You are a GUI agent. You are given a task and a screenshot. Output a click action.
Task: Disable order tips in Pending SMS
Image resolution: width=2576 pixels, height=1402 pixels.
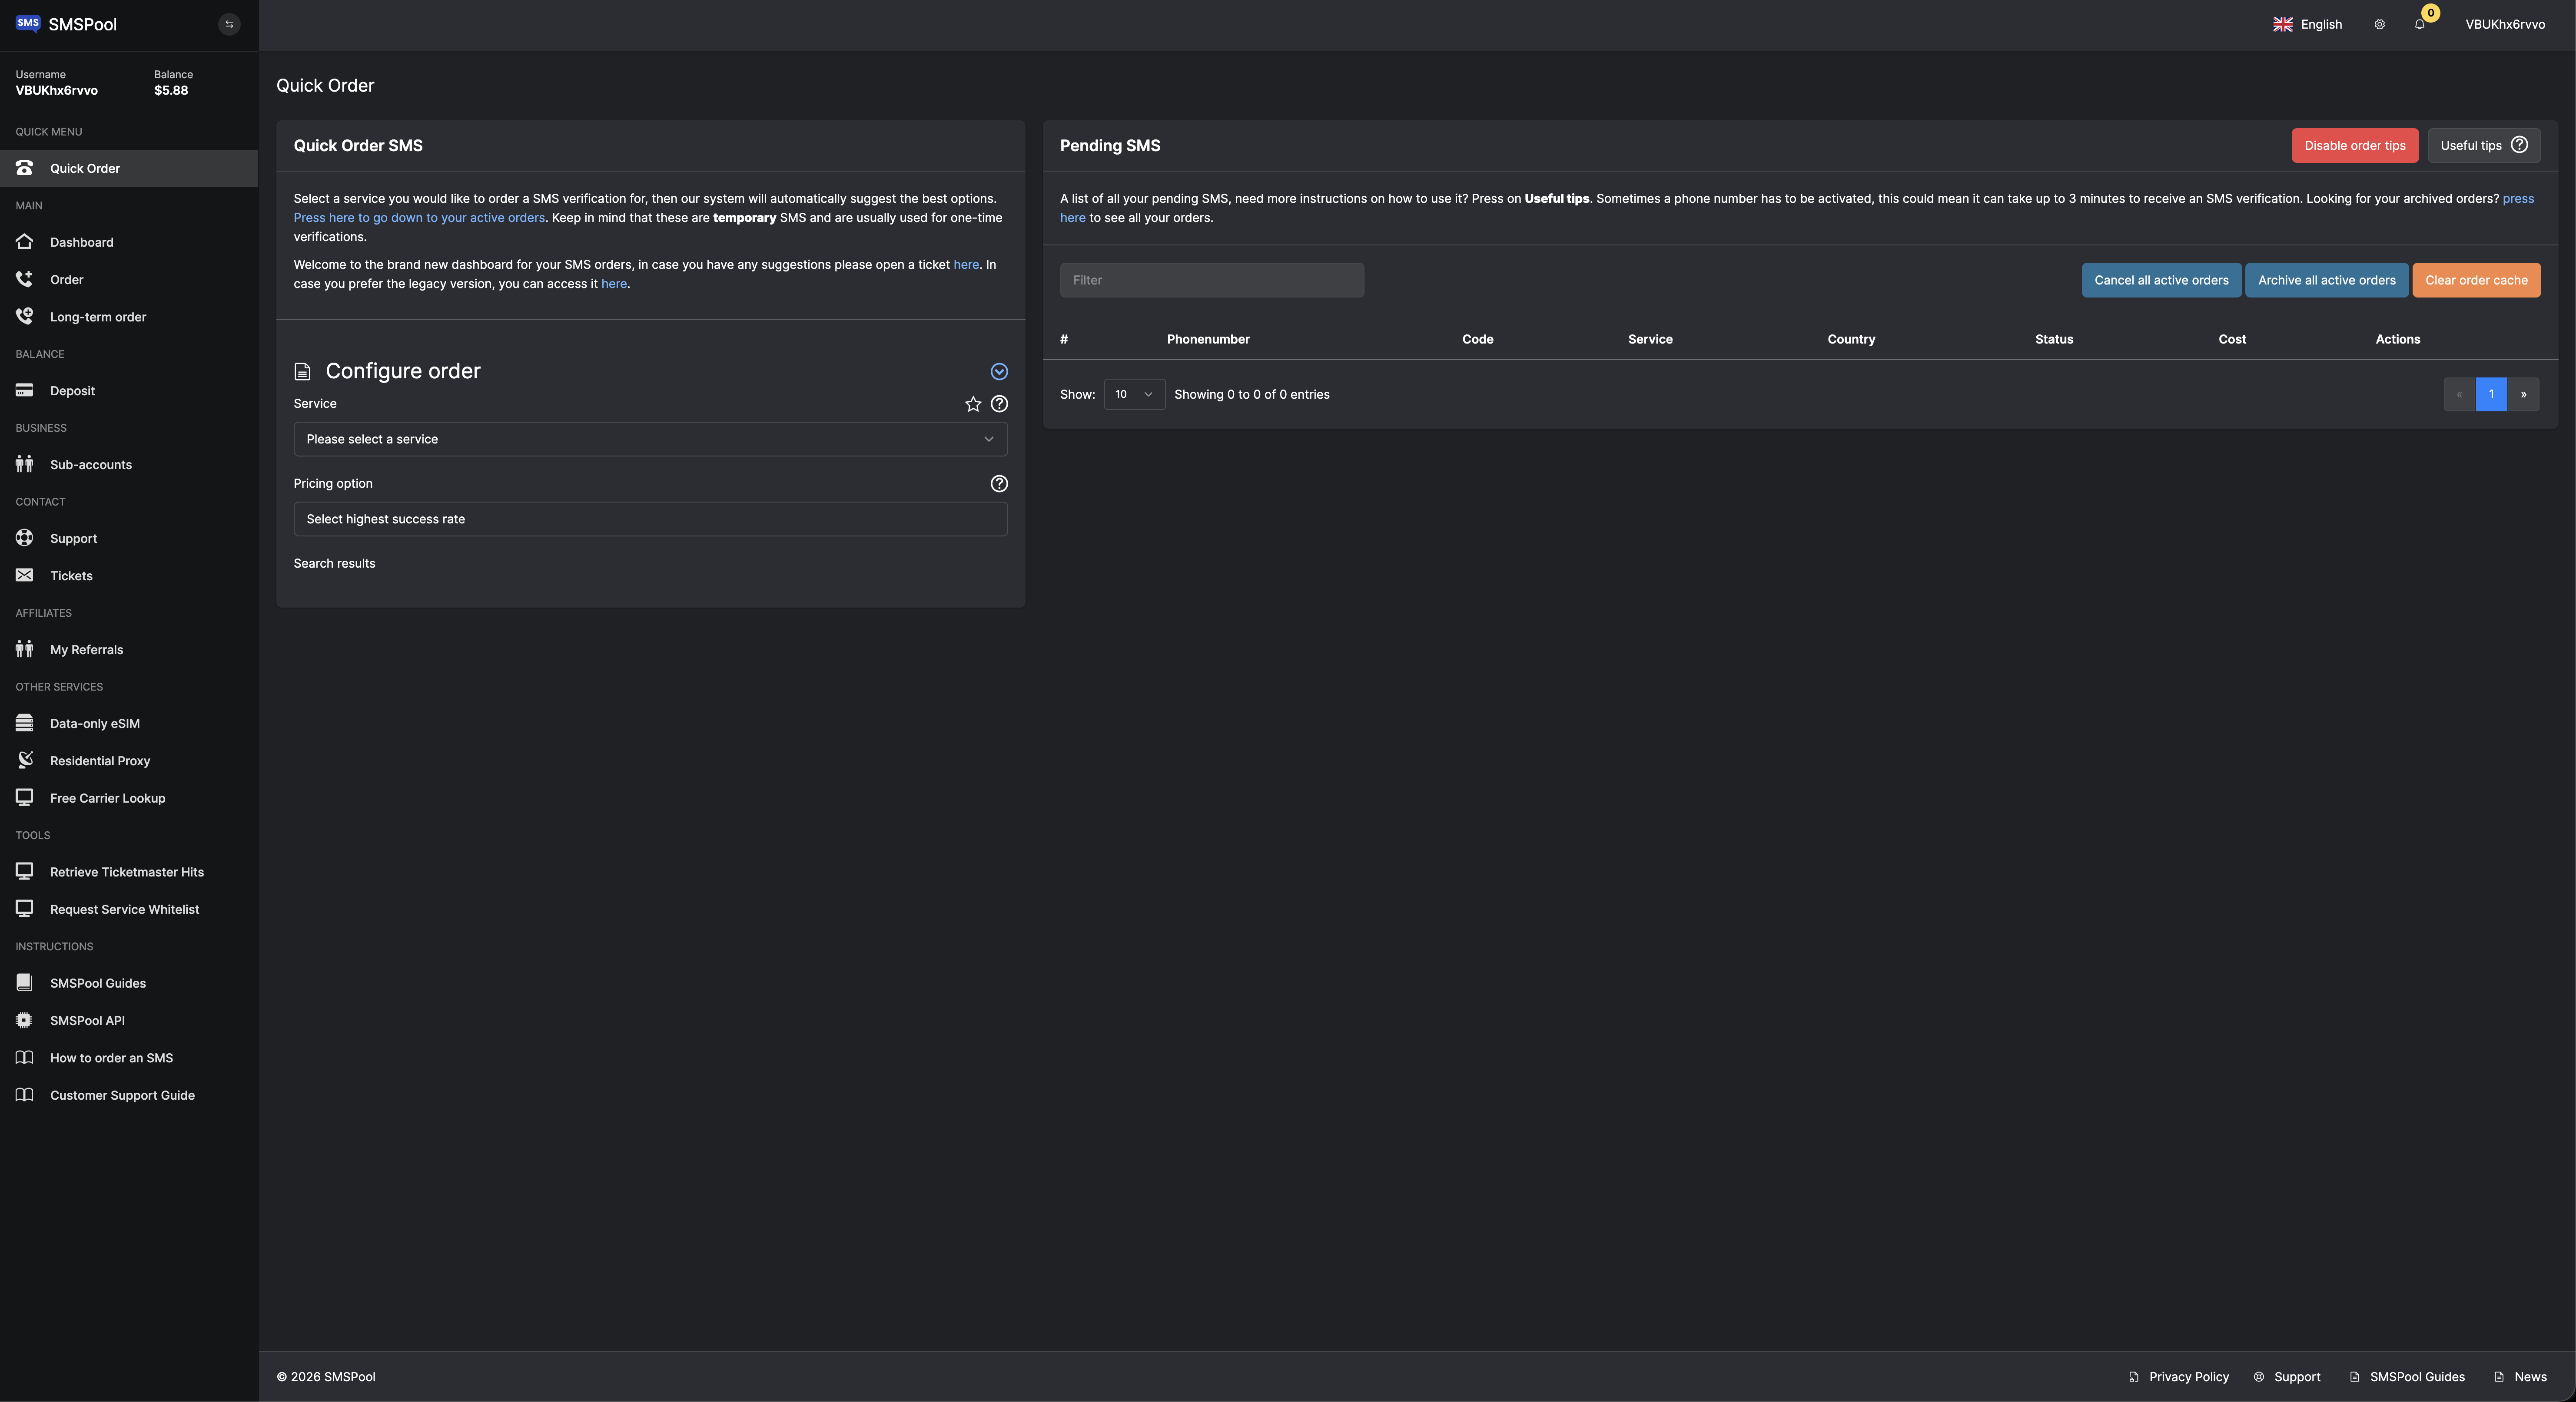click(2355, 145)
